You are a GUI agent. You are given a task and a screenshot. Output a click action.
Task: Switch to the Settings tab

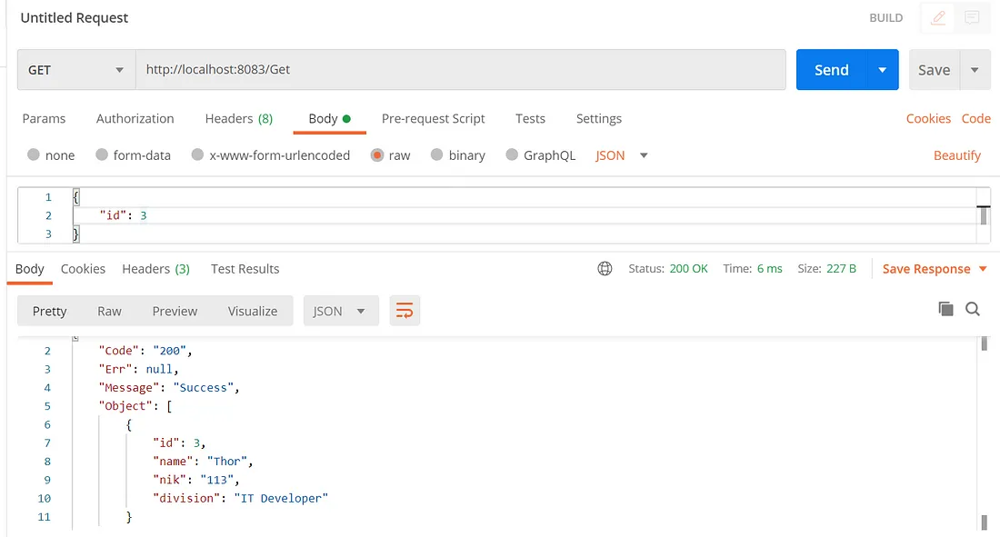click(599, 119)
